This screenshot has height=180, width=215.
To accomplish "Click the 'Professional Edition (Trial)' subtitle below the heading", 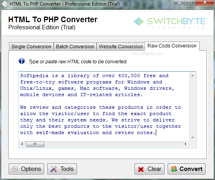I will (42, 27).
